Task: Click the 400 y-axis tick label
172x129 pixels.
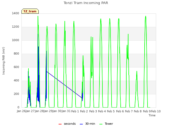Action: pyautogui.click(x=16, y=81)
